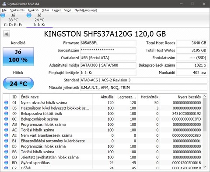Open the Funkció menu
Viewport: 210px width, 172px height.
click(33, 10)
